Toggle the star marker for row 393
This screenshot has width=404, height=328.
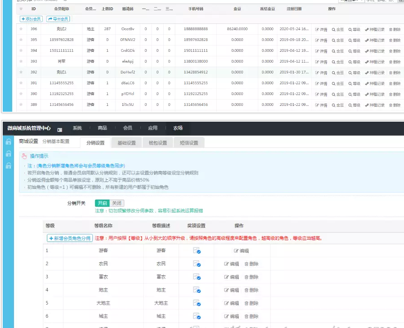21,61
